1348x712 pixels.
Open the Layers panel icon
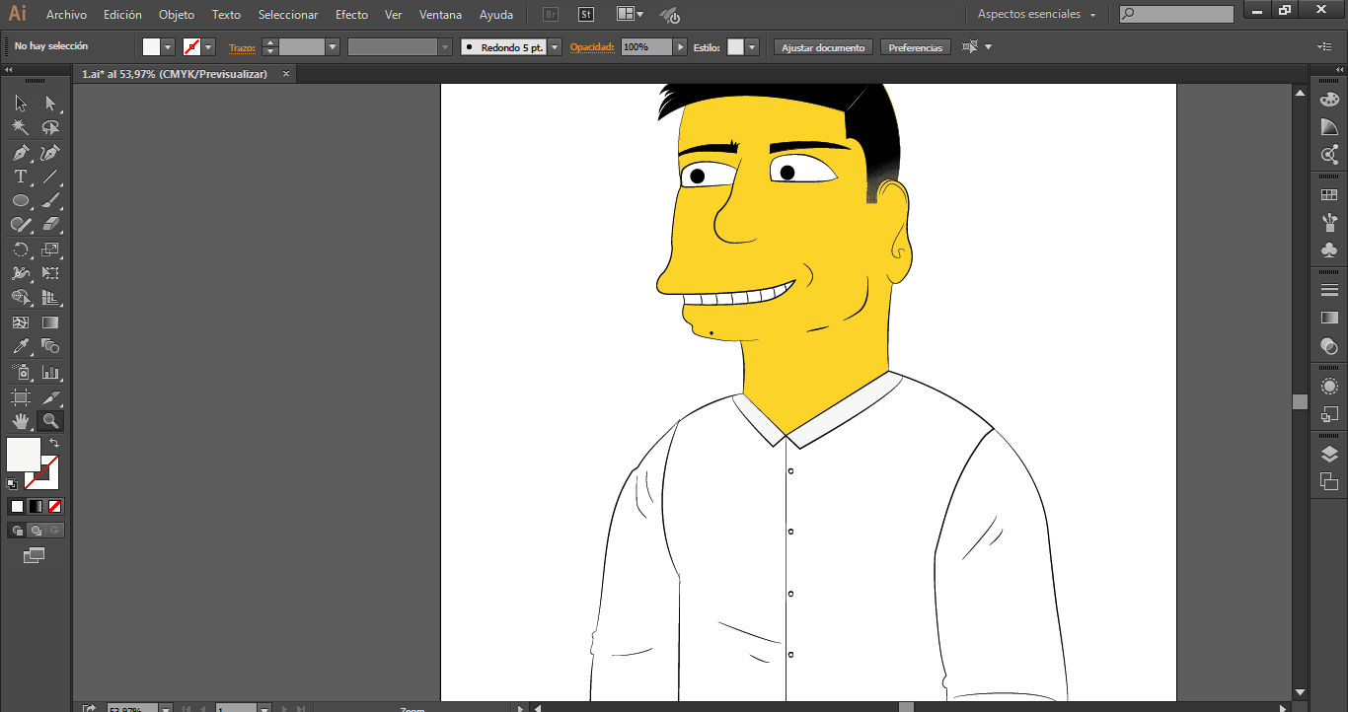(x=1329, y=454)
